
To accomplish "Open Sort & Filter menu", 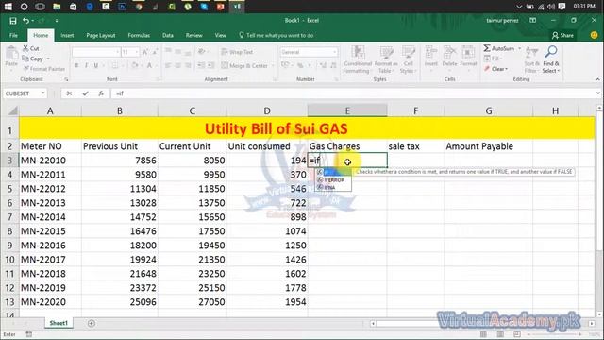I will click(x=531, y=59).
